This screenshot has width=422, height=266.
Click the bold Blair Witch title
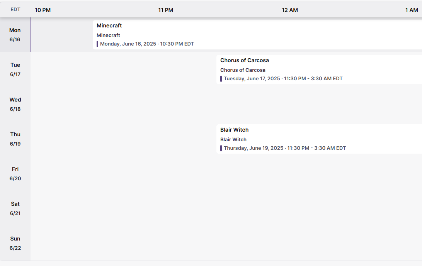tap(234, 130)
